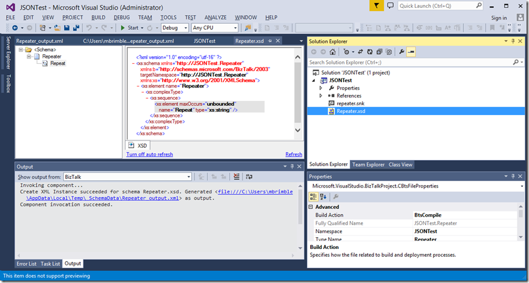Image resolution: width=529 pixels, height=283 pixels.
Task: Open the ANALYZE menu
Action: coord(216,18)
